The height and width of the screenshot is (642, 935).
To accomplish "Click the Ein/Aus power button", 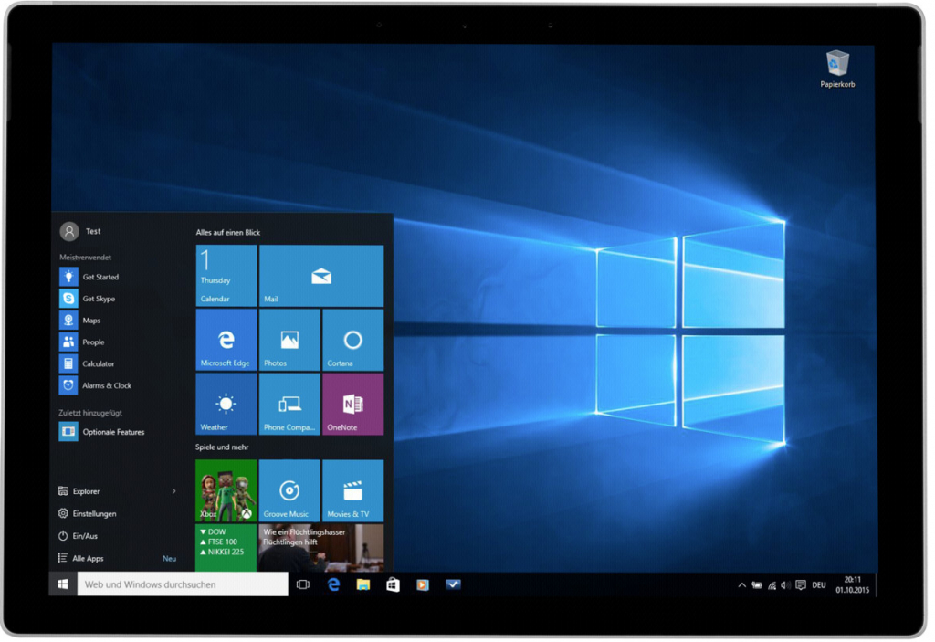I will pyautogui.click(x=84, y=536).
